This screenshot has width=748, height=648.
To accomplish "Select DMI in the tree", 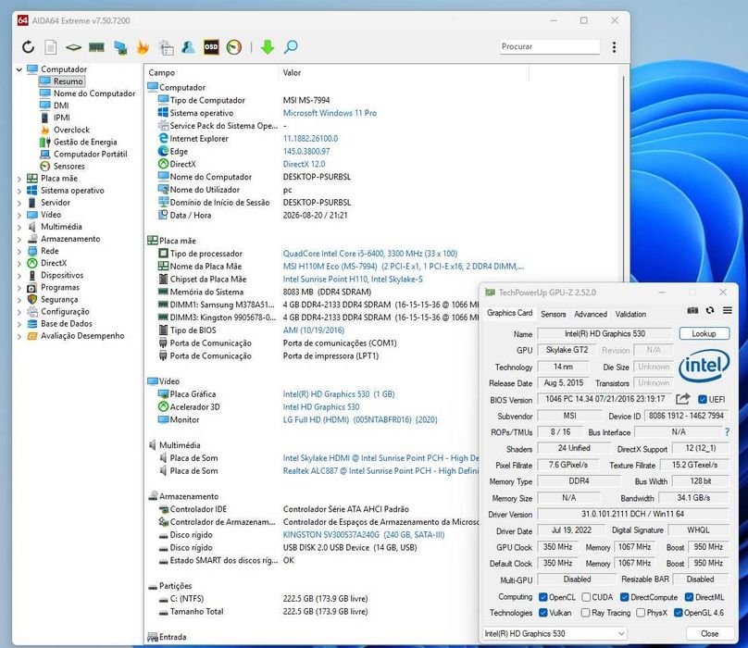I will [61, 106].
